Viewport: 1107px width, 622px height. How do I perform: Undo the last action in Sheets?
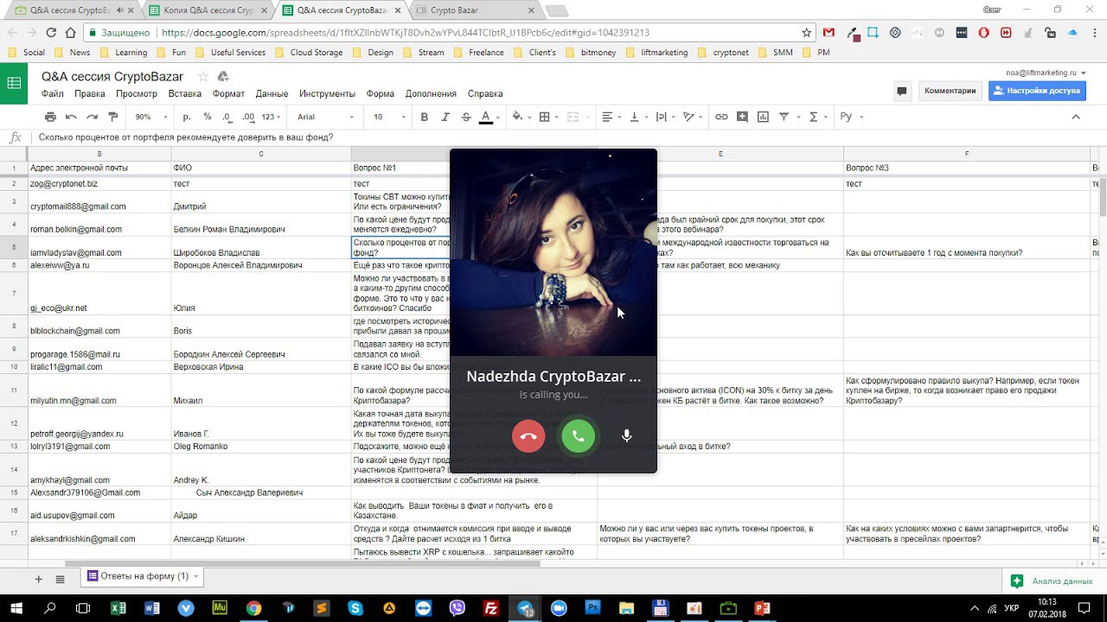click(71, 117)
